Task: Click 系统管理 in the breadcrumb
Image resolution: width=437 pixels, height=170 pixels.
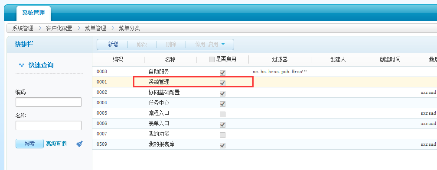Action: [23, 28]
